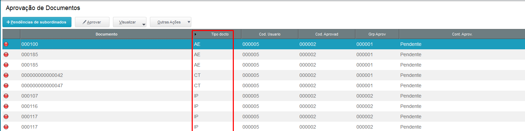Click Grp Aprov 000002 in row 000107
The height and width of the screenshot is (131, 525).
pyautogui.click(x=365, y=96)
